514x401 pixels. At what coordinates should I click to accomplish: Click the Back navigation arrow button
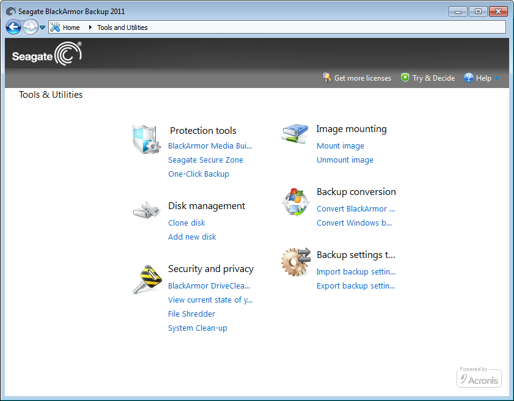click(13, 28)
